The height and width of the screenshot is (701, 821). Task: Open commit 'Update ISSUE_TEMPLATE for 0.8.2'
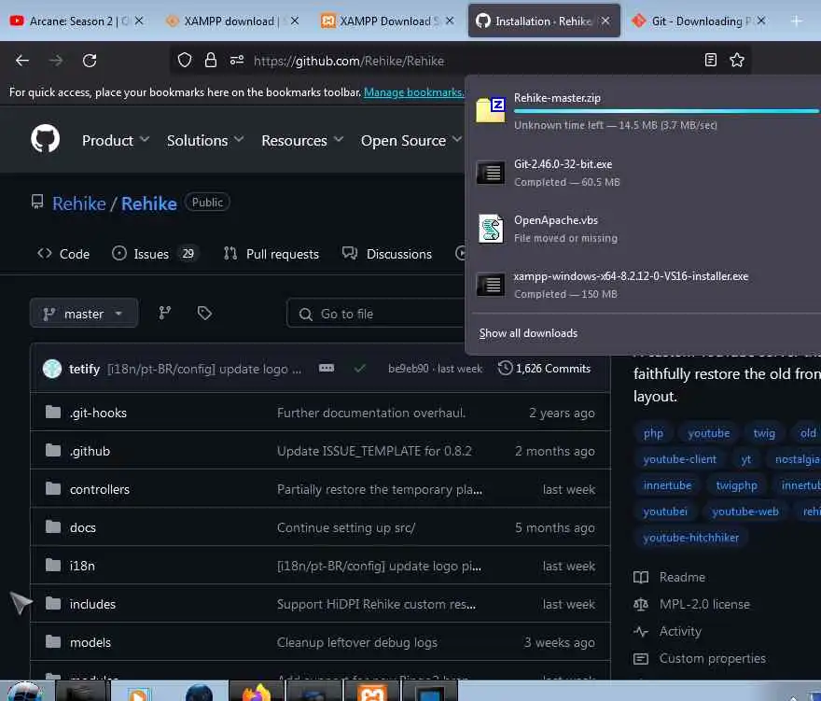(374, 451)
